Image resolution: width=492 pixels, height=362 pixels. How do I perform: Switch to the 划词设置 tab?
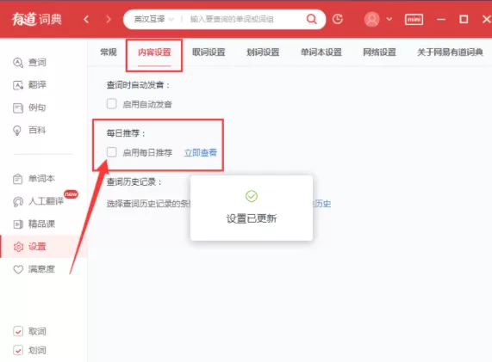coord(263,52)
